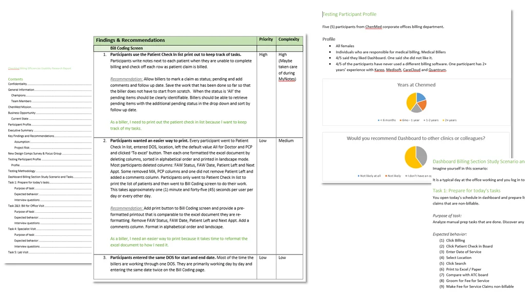Image resolution: width=525 pixels, height=295 pixels.
Task: Click the underlined Recommendation label in finding 2
Action: point(126,208)
